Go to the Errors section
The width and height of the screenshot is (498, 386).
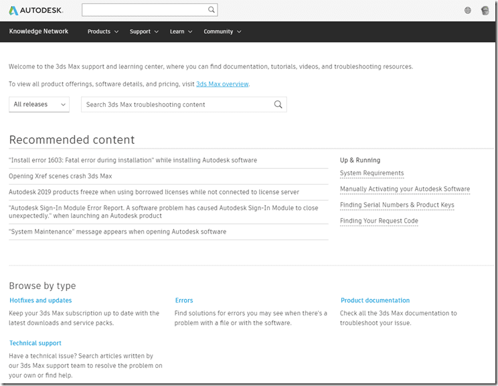184,300
